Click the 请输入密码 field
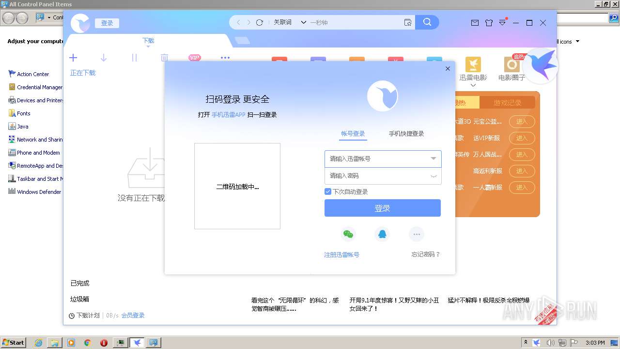This screenshot has width=620, height=349. pos(383,176)
